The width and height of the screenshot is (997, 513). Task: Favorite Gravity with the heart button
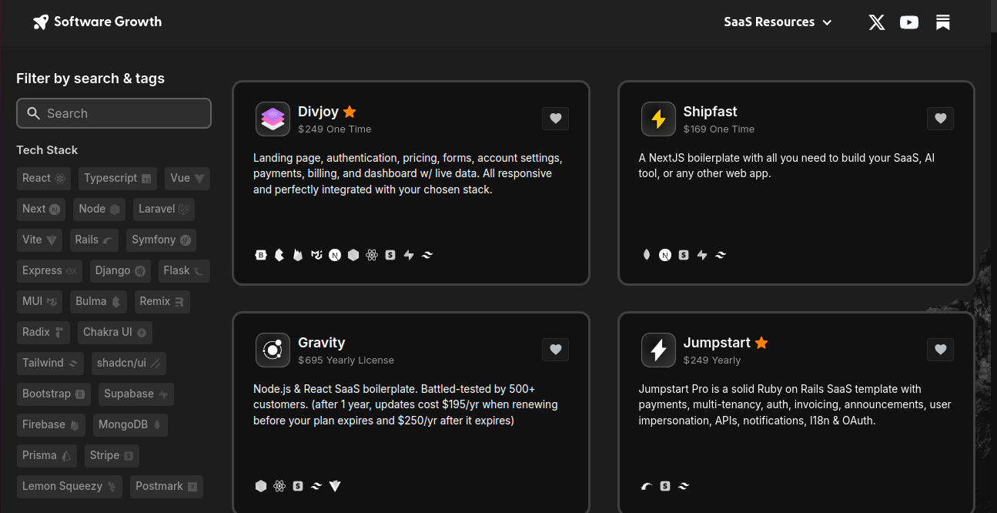click(555, 350)
